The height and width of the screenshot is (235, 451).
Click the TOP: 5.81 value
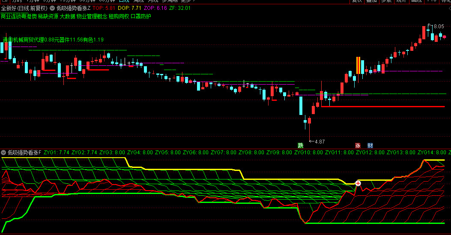104,8
